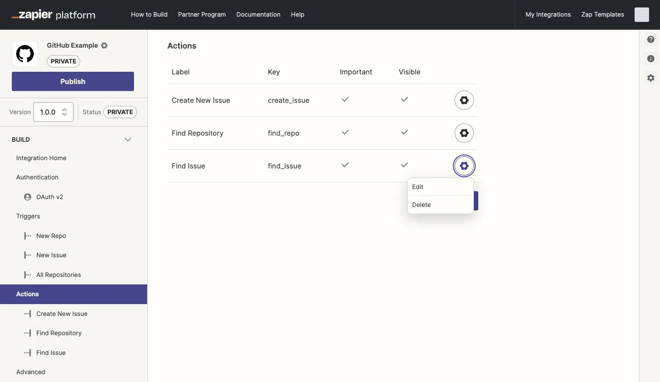Toggle Important check for Find Issue
This screenshot has width=660, height=382.
[345, 165]
